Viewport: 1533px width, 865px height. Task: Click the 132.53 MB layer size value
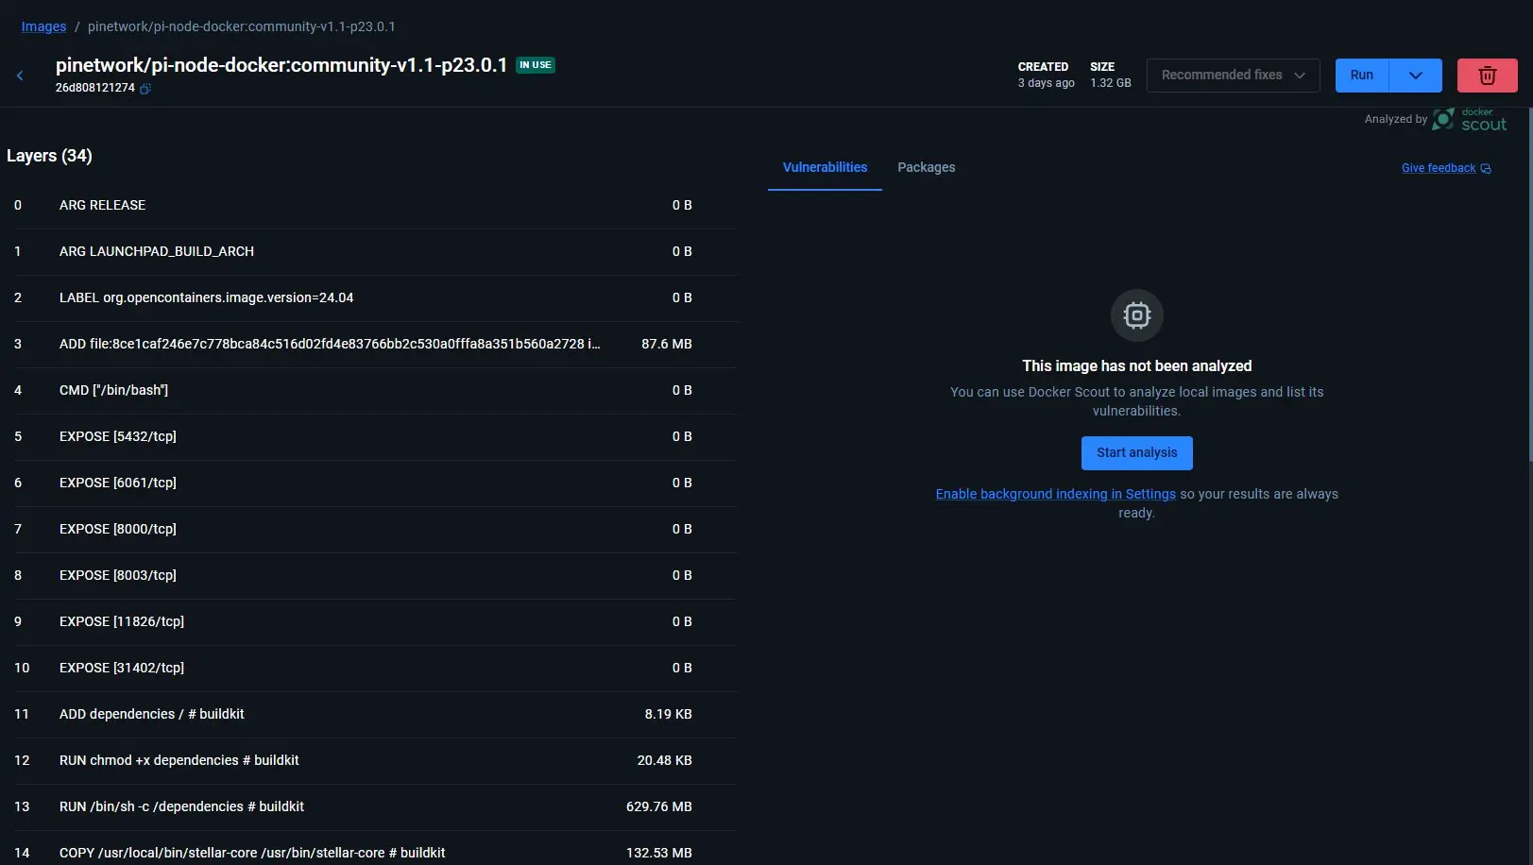pyautogui.click(x=659, y=854)
